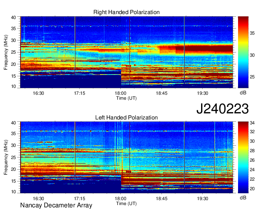
Task: Click the 19:30 tick of Right Handed plot
Action: pyautogui.click(x=203, y=93)
